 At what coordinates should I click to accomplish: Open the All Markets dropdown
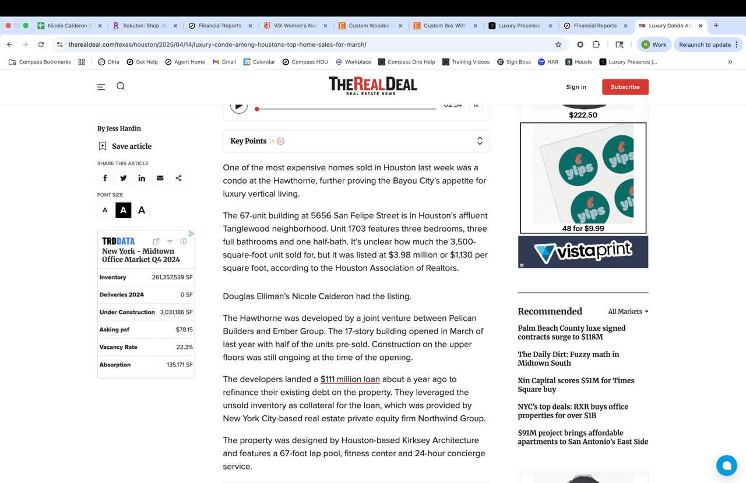pos(628,311)
